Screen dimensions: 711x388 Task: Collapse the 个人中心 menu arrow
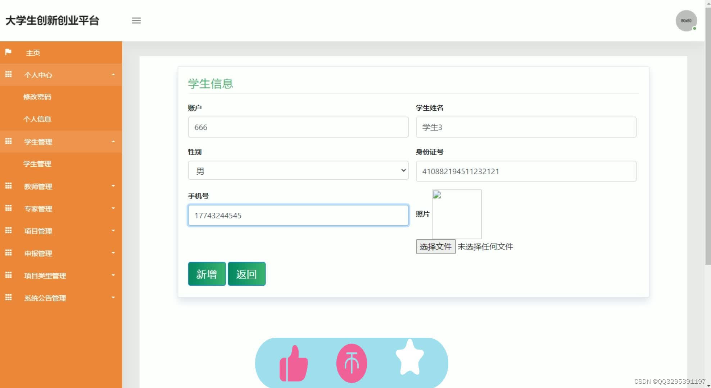coord(113,75)
